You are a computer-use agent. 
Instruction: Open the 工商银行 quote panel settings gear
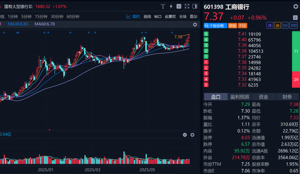click(x=295, y=6)
